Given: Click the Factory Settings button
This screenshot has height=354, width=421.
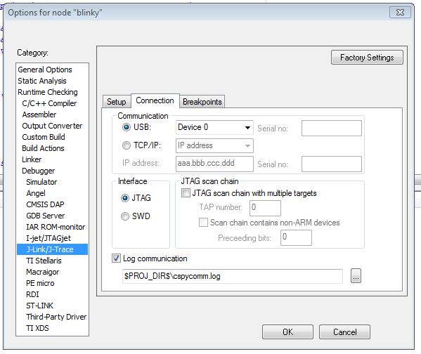Looking at the screenshot, I should tap(367, 58).
